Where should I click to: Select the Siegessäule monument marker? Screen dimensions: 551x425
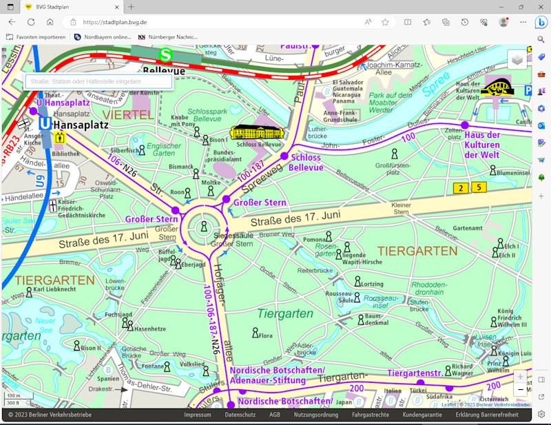click(x=203, y=227)
